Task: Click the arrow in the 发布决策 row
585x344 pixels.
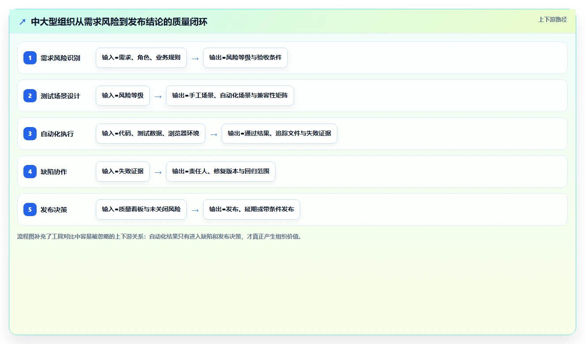Action: coord(195,210)
